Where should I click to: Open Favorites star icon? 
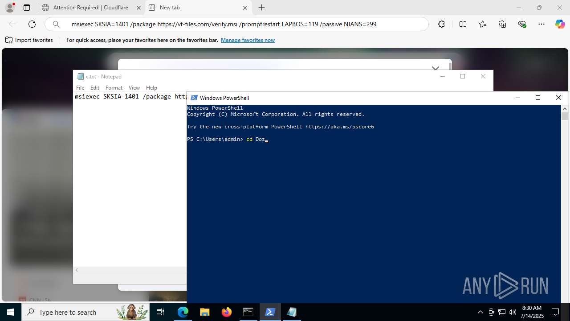pyautogui.click(x=483, y=24)
